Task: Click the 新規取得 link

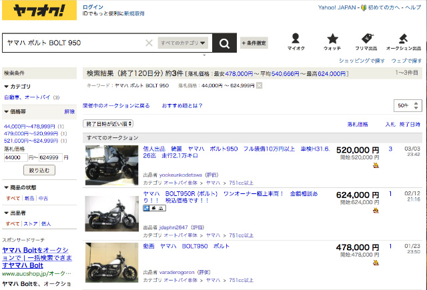Action: click(x=134, y=13)
